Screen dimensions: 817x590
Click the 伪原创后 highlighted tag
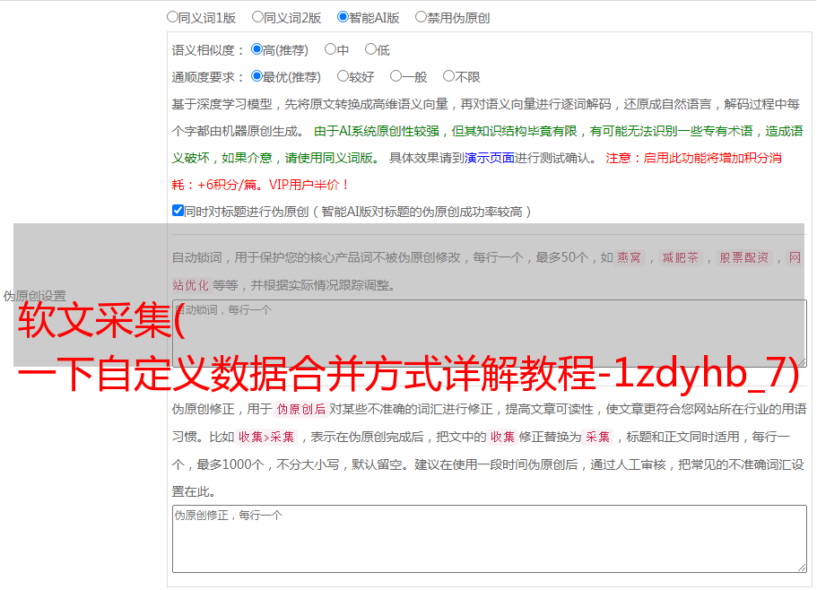(301, 409)
